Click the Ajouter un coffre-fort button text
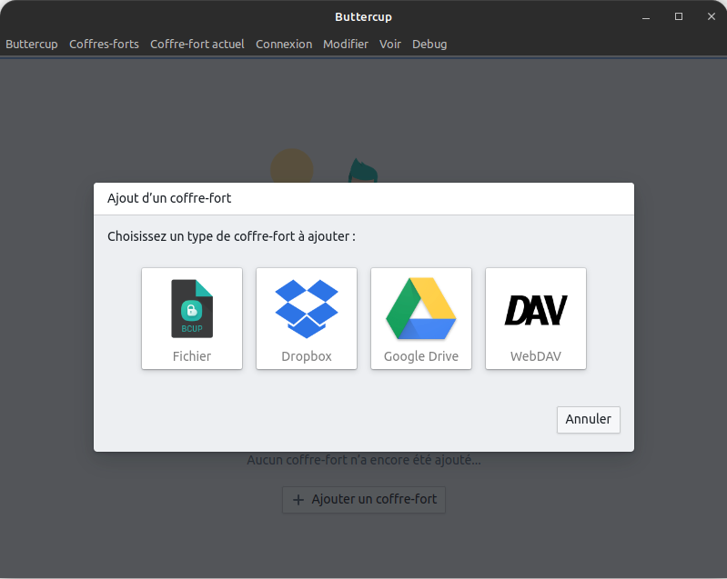The width and height of the screenshot is (727, 579). pyautogui.click(x=374, y=500)
